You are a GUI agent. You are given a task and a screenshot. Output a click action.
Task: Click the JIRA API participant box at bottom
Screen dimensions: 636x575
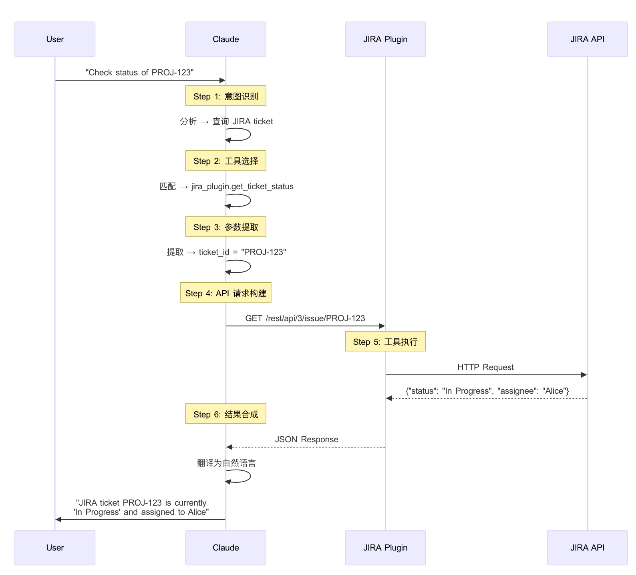coord(587,547)
